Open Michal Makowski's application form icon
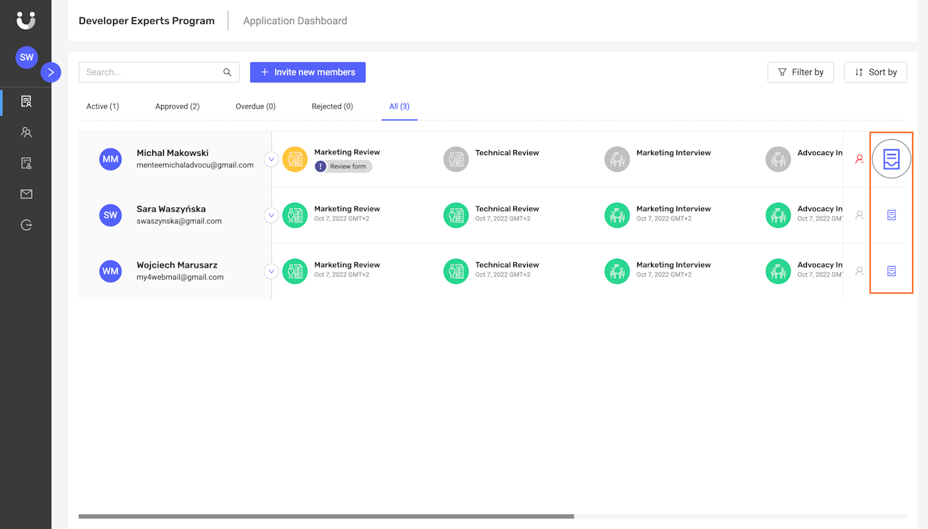Viewport: 928px width, 529px height. [x=891, y=159]
